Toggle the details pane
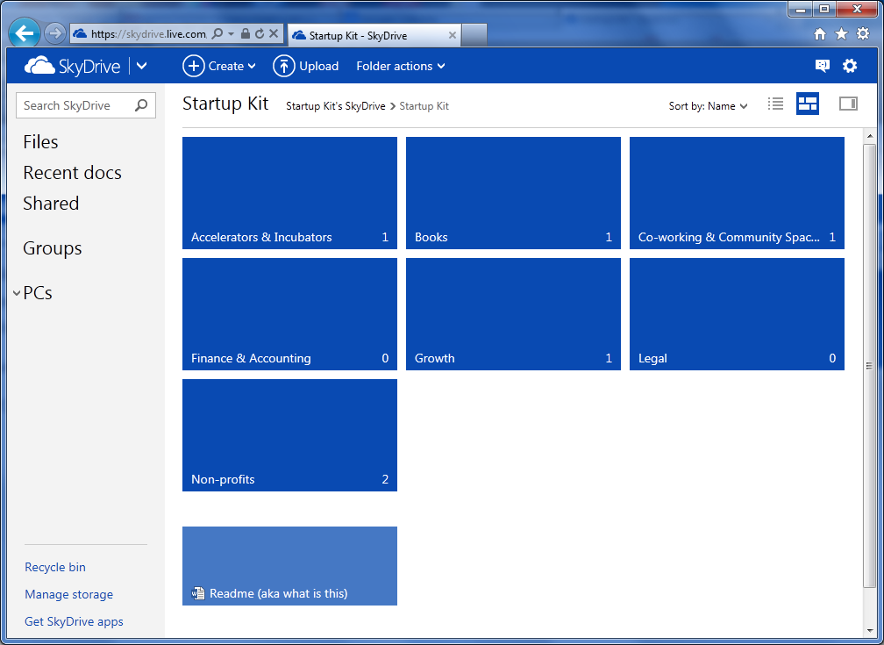The image size is (884, 645). 848,104
